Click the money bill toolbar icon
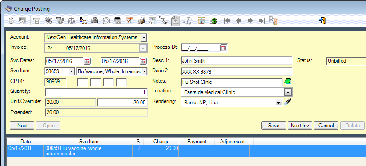 pyautogui.click(x=153, y=21)
